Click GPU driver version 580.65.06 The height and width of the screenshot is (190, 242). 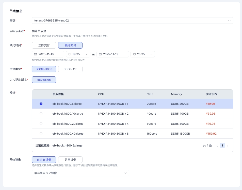tap(44, 80)
